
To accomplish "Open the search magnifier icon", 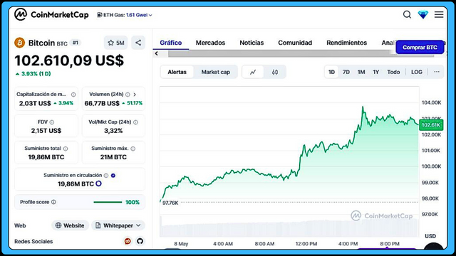I will click(x=407, y=14).
